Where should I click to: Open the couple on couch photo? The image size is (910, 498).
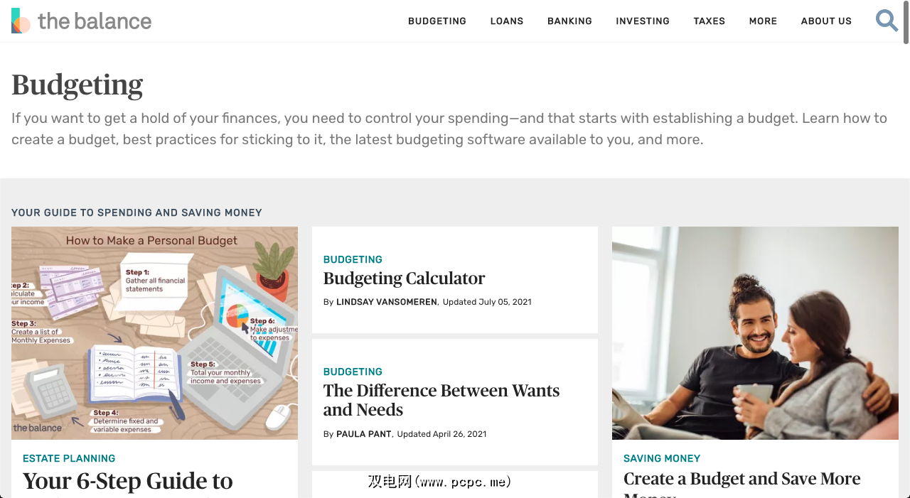(x=755, y=333)
